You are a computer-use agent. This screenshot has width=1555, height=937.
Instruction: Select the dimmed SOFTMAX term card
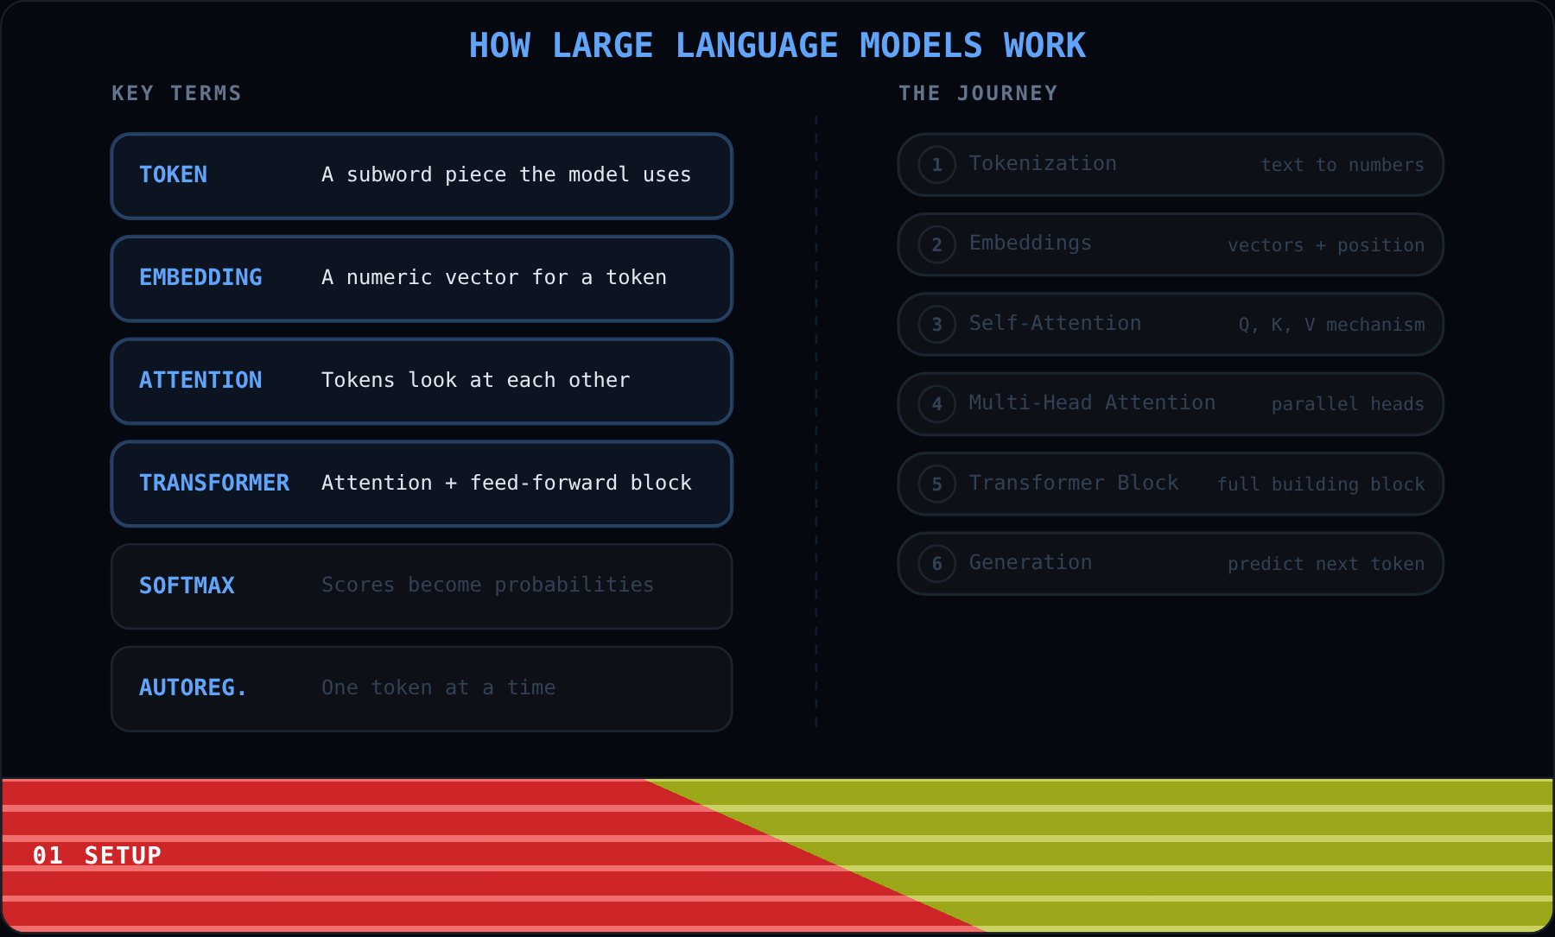(x=422, y=586)
